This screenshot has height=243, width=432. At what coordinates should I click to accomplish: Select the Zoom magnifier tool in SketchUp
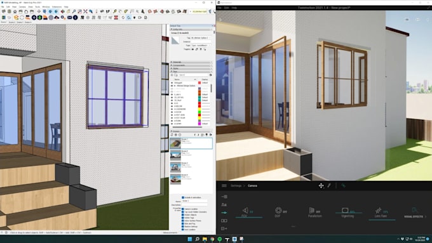pos(74,11)
